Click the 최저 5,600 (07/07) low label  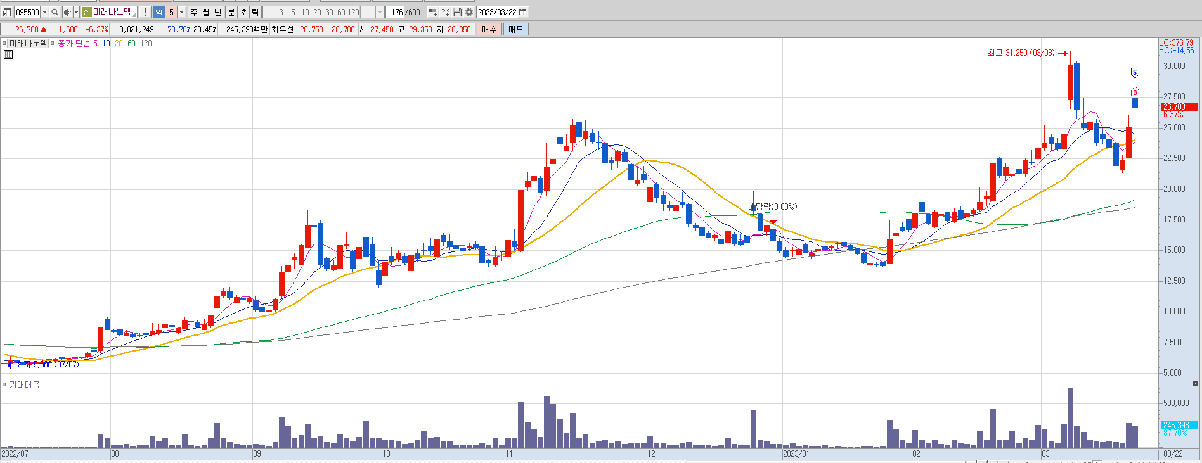click(48, 364)
